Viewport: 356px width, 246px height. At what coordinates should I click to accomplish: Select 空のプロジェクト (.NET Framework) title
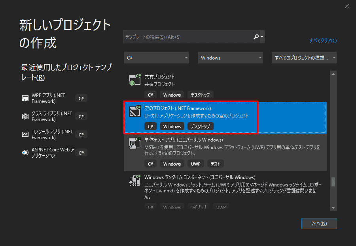[178, 108]
